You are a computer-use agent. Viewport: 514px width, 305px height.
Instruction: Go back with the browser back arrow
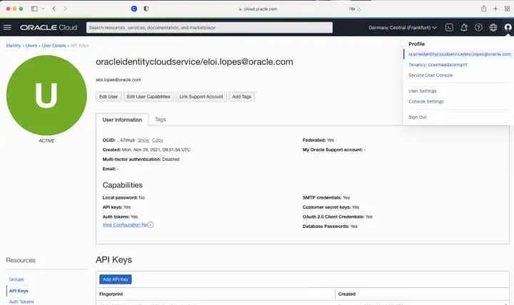coord(54,9)
